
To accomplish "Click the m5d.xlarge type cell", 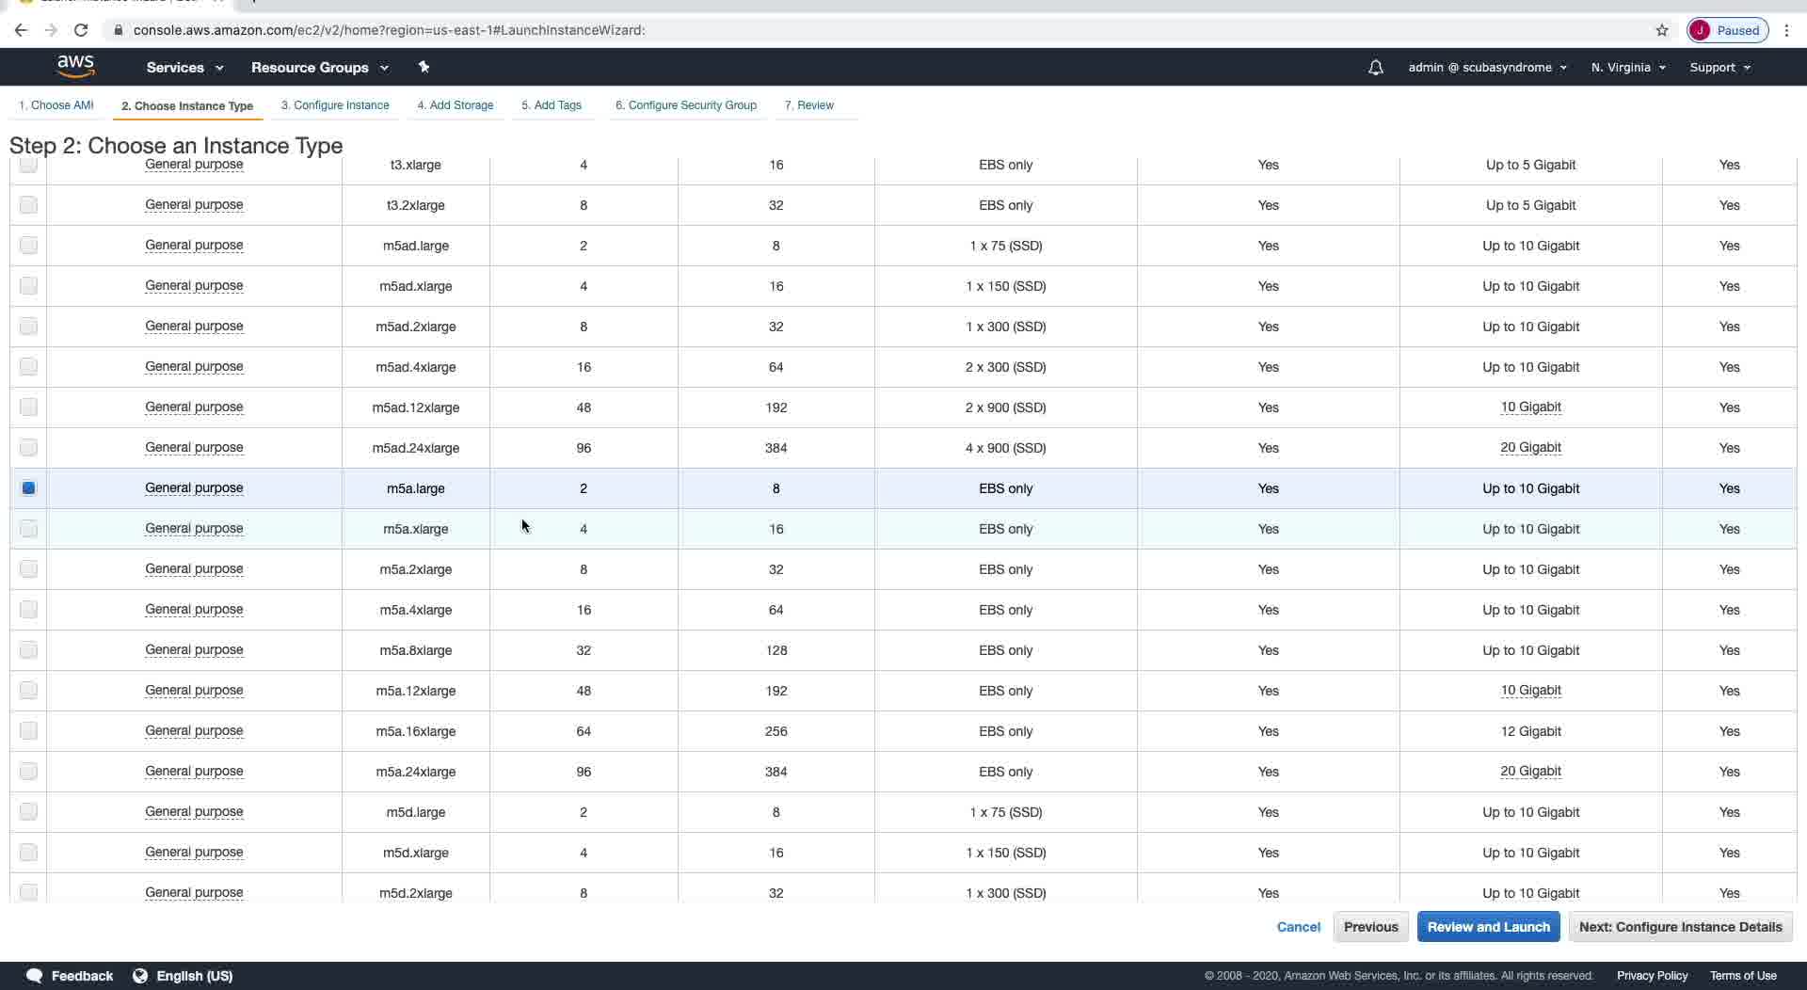I will coord(416,853).
